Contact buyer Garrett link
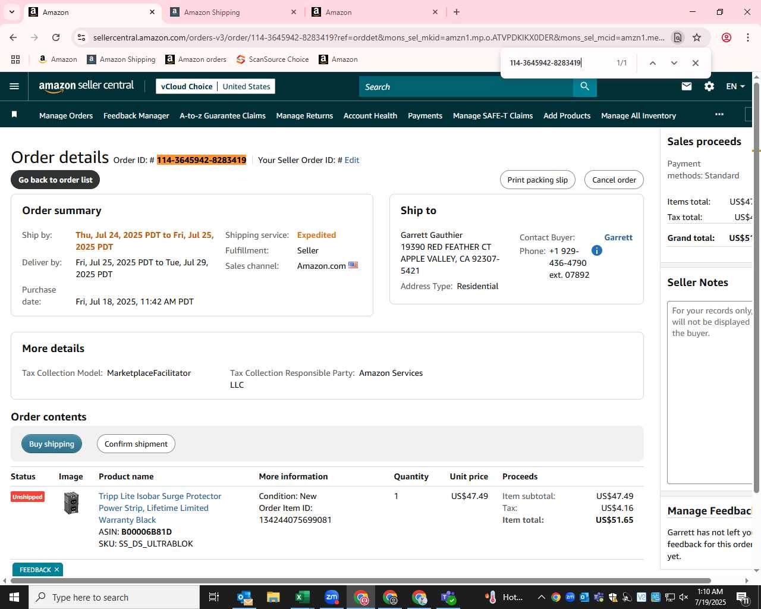Viewport: 761px width, 609px height. click(x=618, y=237)
